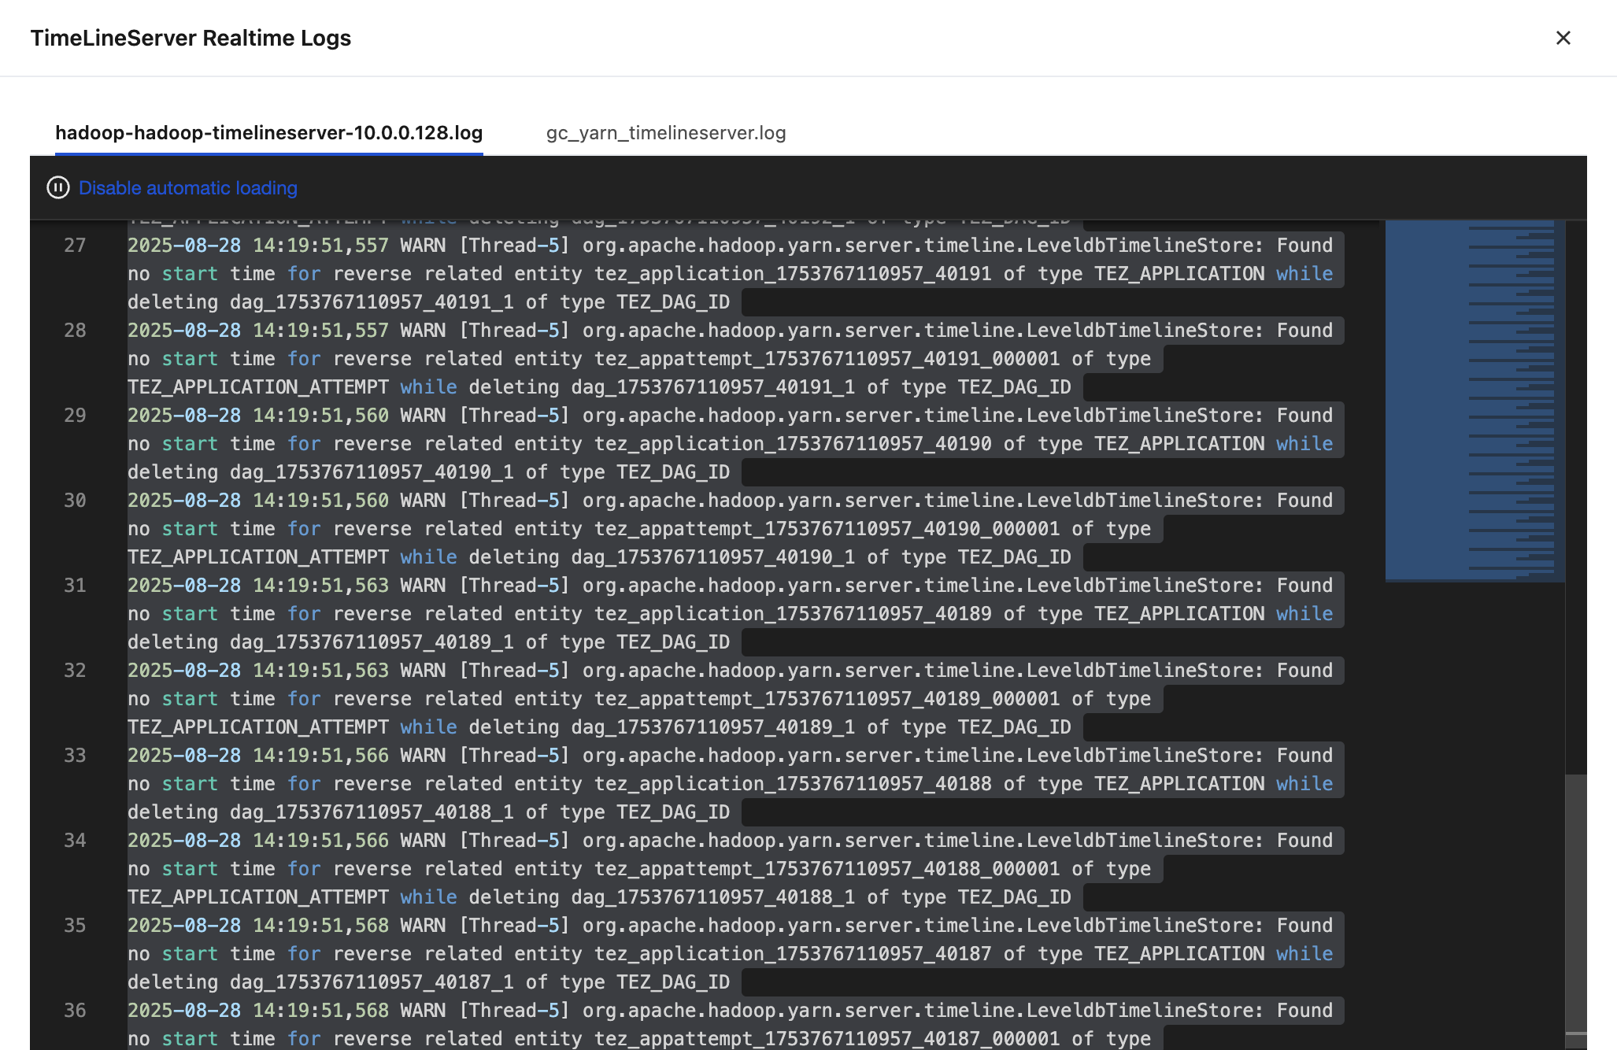Click the tez_application_1753767110957_40189 entity on line 31
The image size is (1617, 1050).
793,614
